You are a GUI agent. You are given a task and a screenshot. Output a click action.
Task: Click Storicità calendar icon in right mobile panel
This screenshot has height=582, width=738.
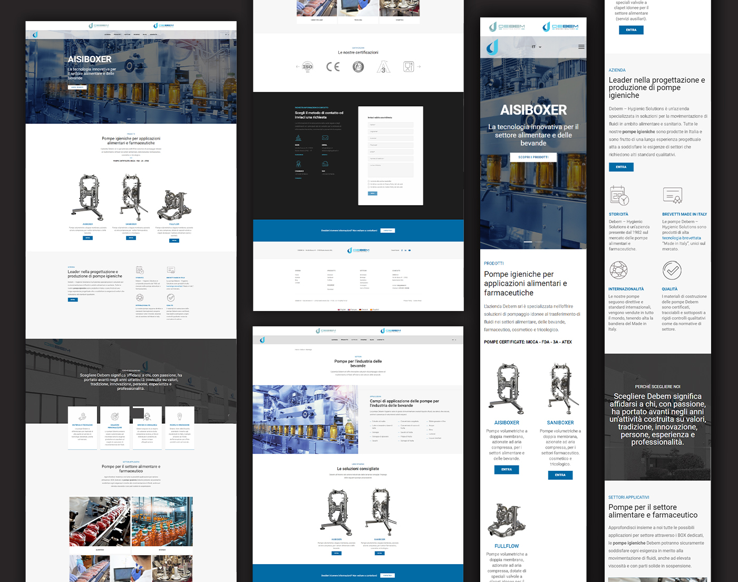pos(619,196)
